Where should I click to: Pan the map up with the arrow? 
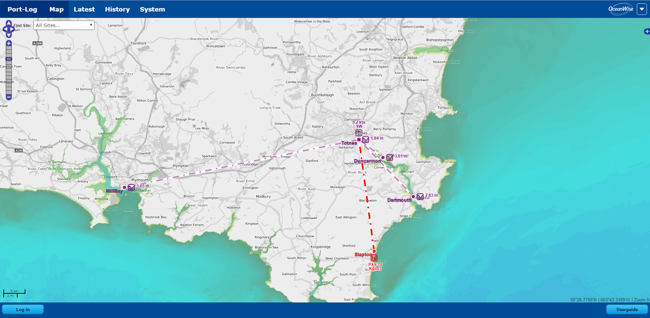point(9,23)
